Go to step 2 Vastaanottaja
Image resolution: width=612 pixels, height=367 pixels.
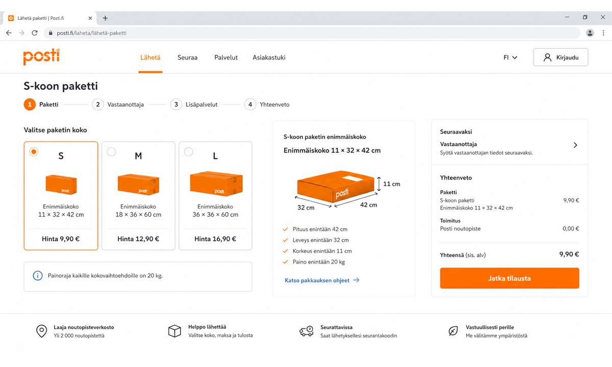point(118,104)
